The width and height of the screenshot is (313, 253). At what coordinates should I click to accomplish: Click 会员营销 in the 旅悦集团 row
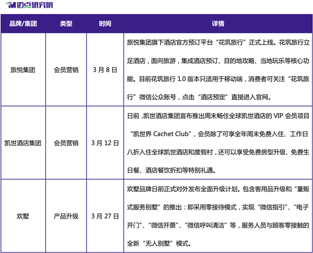66,70
